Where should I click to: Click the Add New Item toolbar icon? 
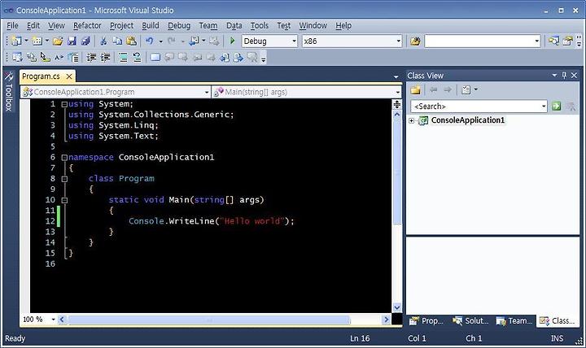point(37,41)
